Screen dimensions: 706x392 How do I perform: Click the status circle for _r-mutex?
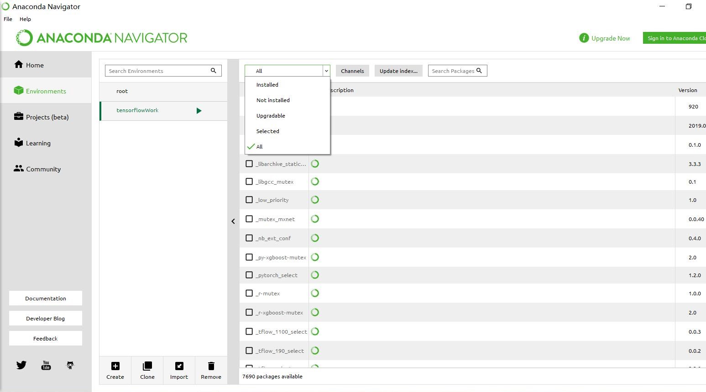[315, 293]
